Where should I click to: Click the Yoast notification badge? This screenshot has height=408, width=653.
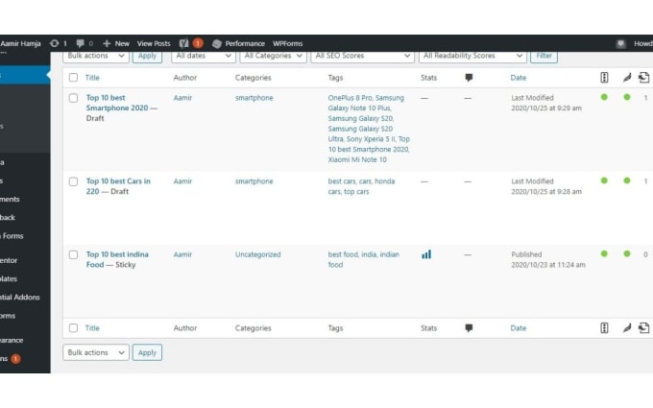[198, 43]
